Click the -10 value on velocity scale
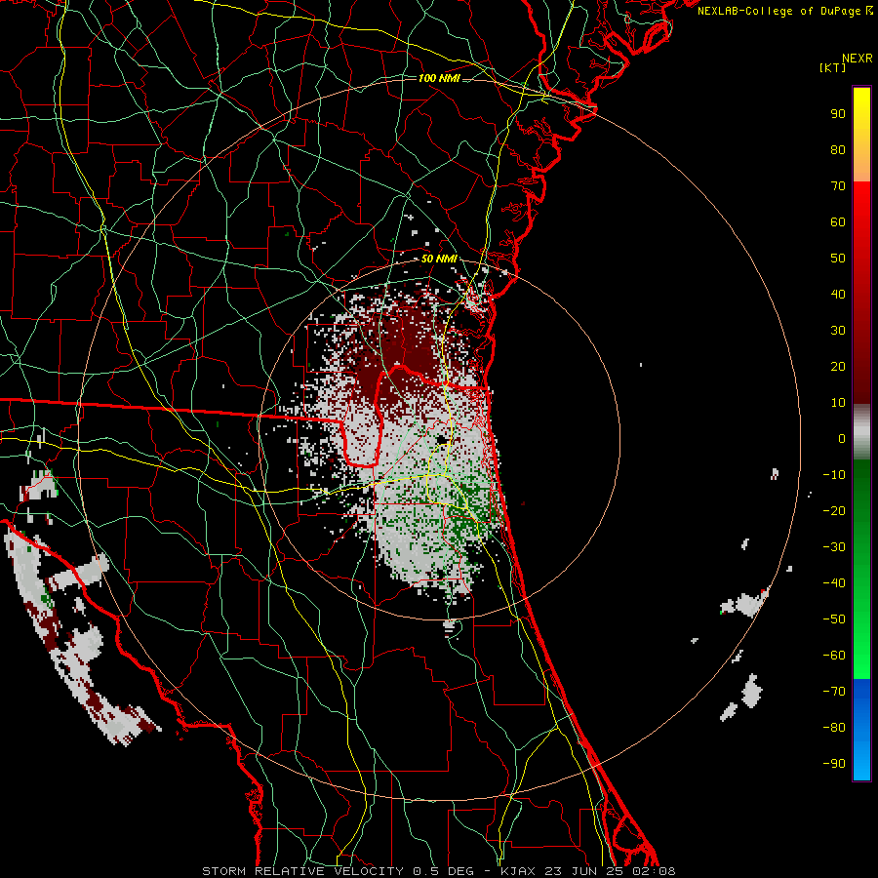This screenshot has height=878, width=878. [x=834, y=475]
